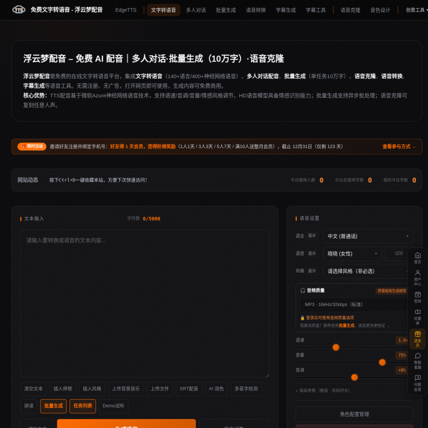Click the 1.0x speed value label
428x428 pixels.
tap(403, 340)
